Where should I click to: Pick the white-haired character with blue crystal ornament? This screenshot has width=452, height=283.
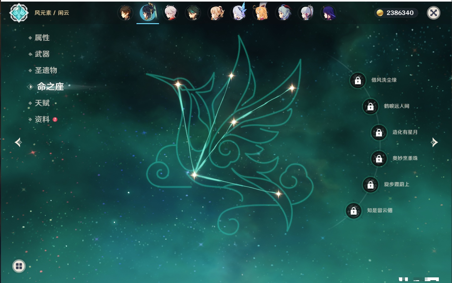point(239,13)
